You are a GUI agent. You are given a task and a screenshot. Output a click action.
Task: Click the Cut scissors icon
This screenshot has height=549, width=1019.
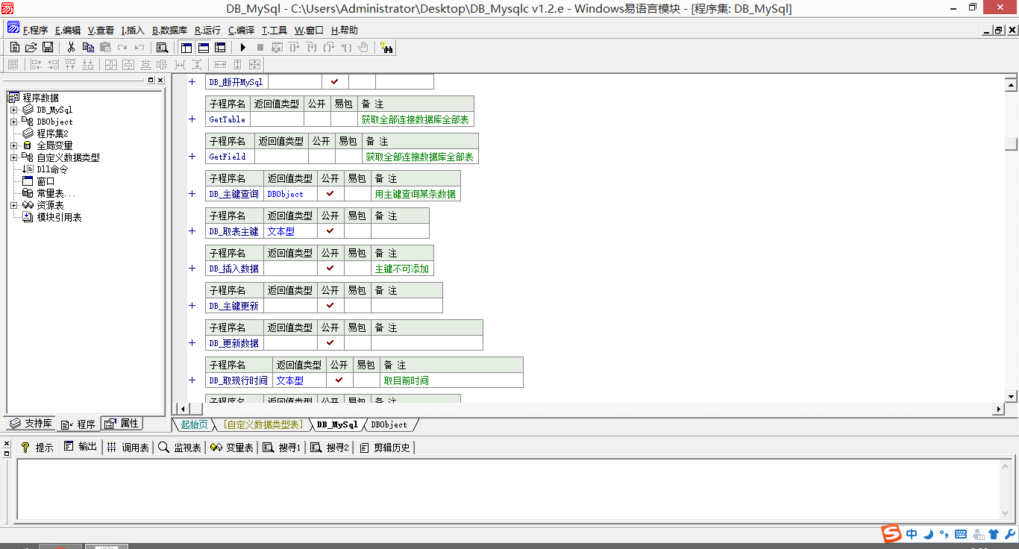pos(71,47)
